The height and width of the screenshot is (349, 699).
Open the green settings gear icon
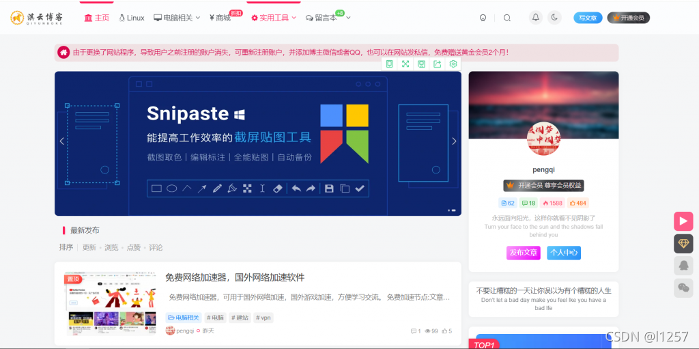coord(453,64)
